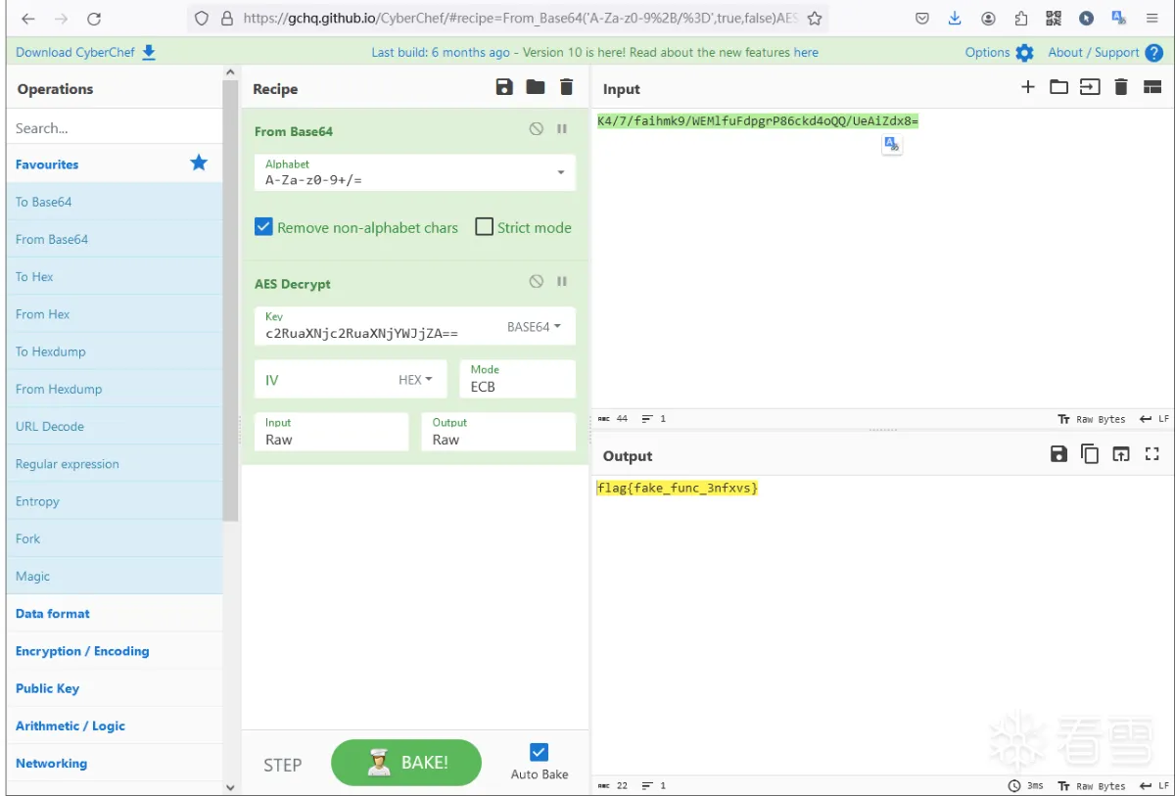Open the IV format HEX dropdown
The image size is (1175, 796).
pos(415,380)
